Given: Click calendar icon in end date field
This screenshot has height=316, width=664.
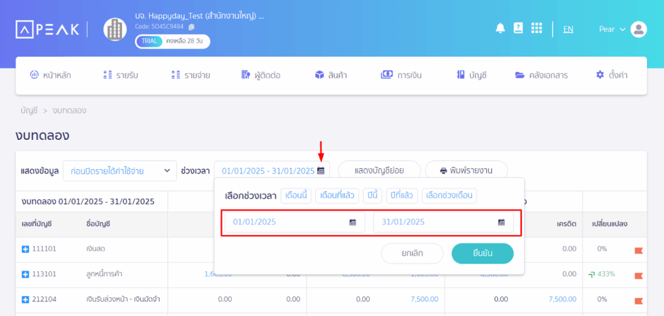Looking at the screenshot, I should tap(501, 222).
